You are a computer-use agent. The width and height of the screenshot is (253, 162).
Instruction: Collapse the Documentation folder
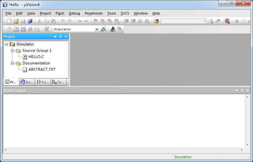(12, 63)
